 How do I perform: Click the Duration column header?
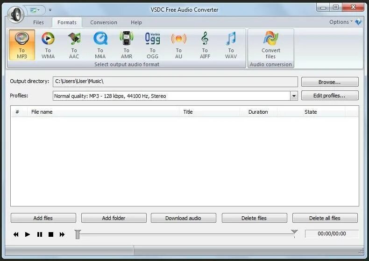tap(258, 112)
